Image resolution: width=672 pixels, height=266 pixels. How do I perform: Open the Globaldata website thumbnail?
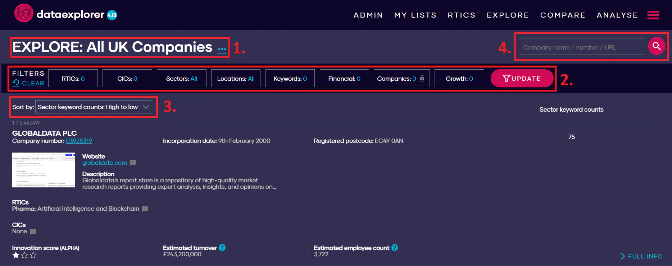[44, 170]
